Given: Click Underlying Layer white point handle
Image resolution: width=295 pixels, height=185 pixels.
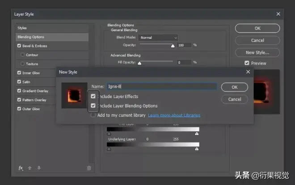Looking at the screenshot, I should (x=197, y=149).
